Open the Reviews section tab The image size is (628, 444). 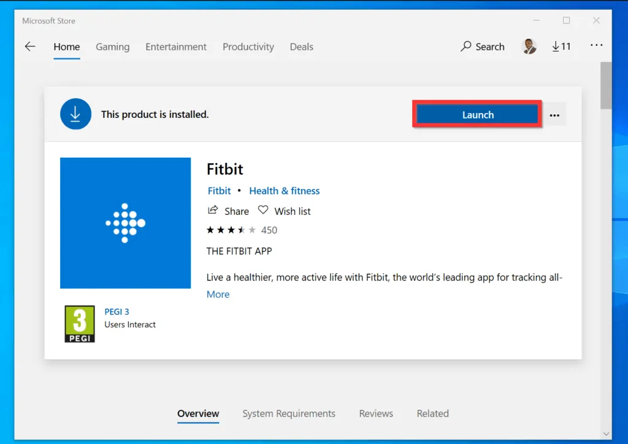376,413
